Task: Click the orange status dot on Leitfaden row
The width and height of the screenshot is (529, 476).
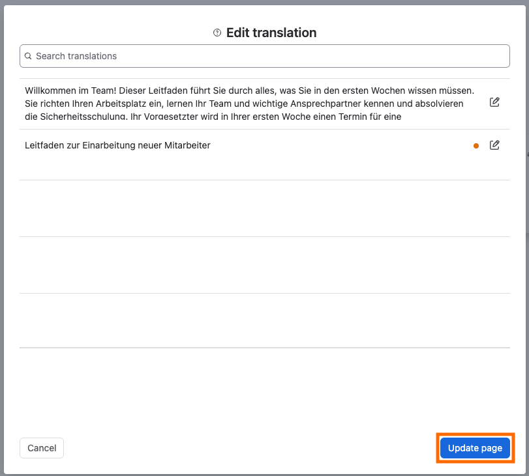Action: point(476,146)
